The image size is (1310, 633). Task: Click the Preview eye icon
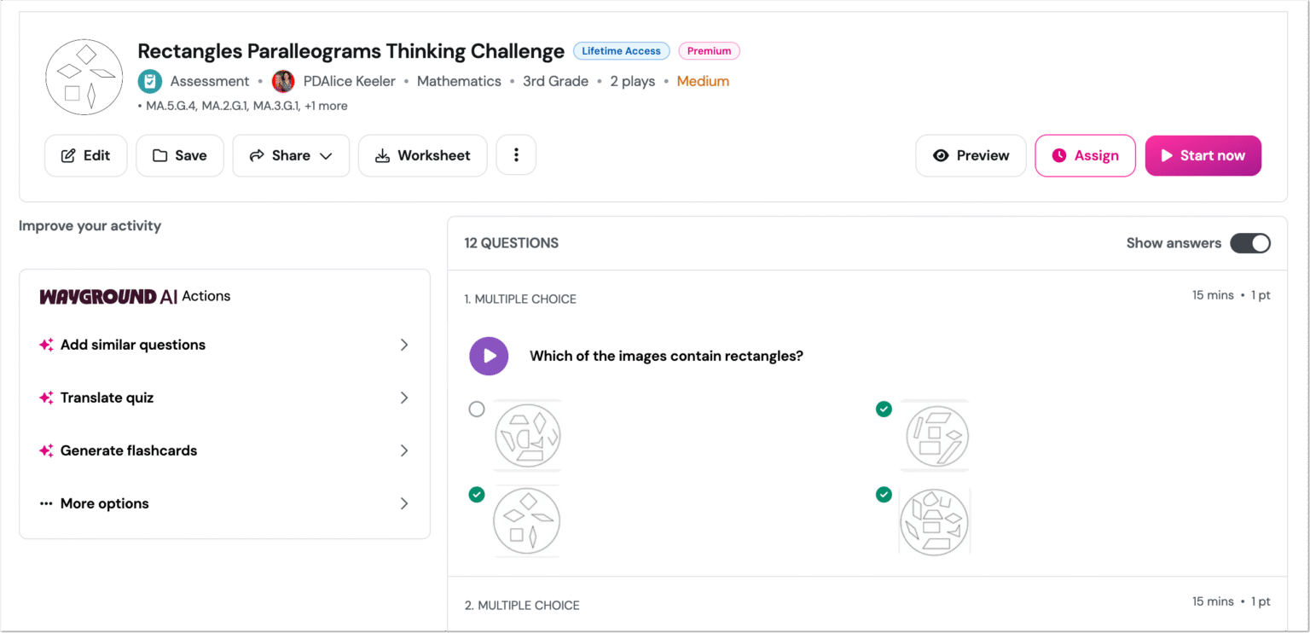pos(942,155)
